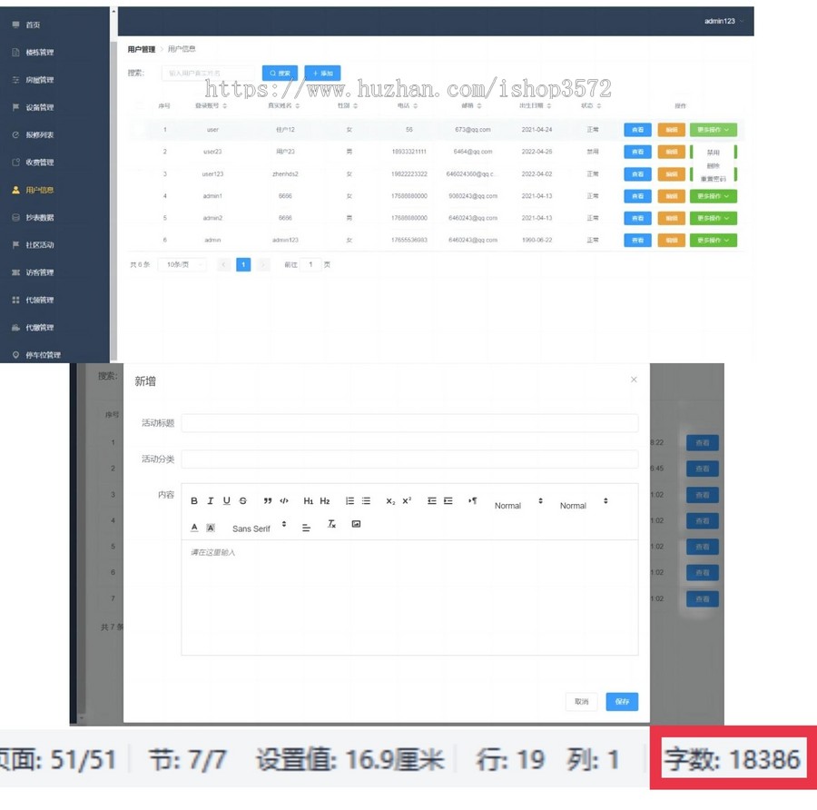Clear text formatting in the editor
This screenshot has width=817, height=810.
pos(331,524)
